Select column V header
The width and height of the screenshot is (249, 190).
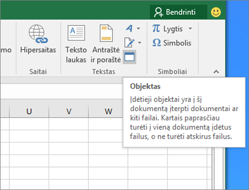pos(69,112)
